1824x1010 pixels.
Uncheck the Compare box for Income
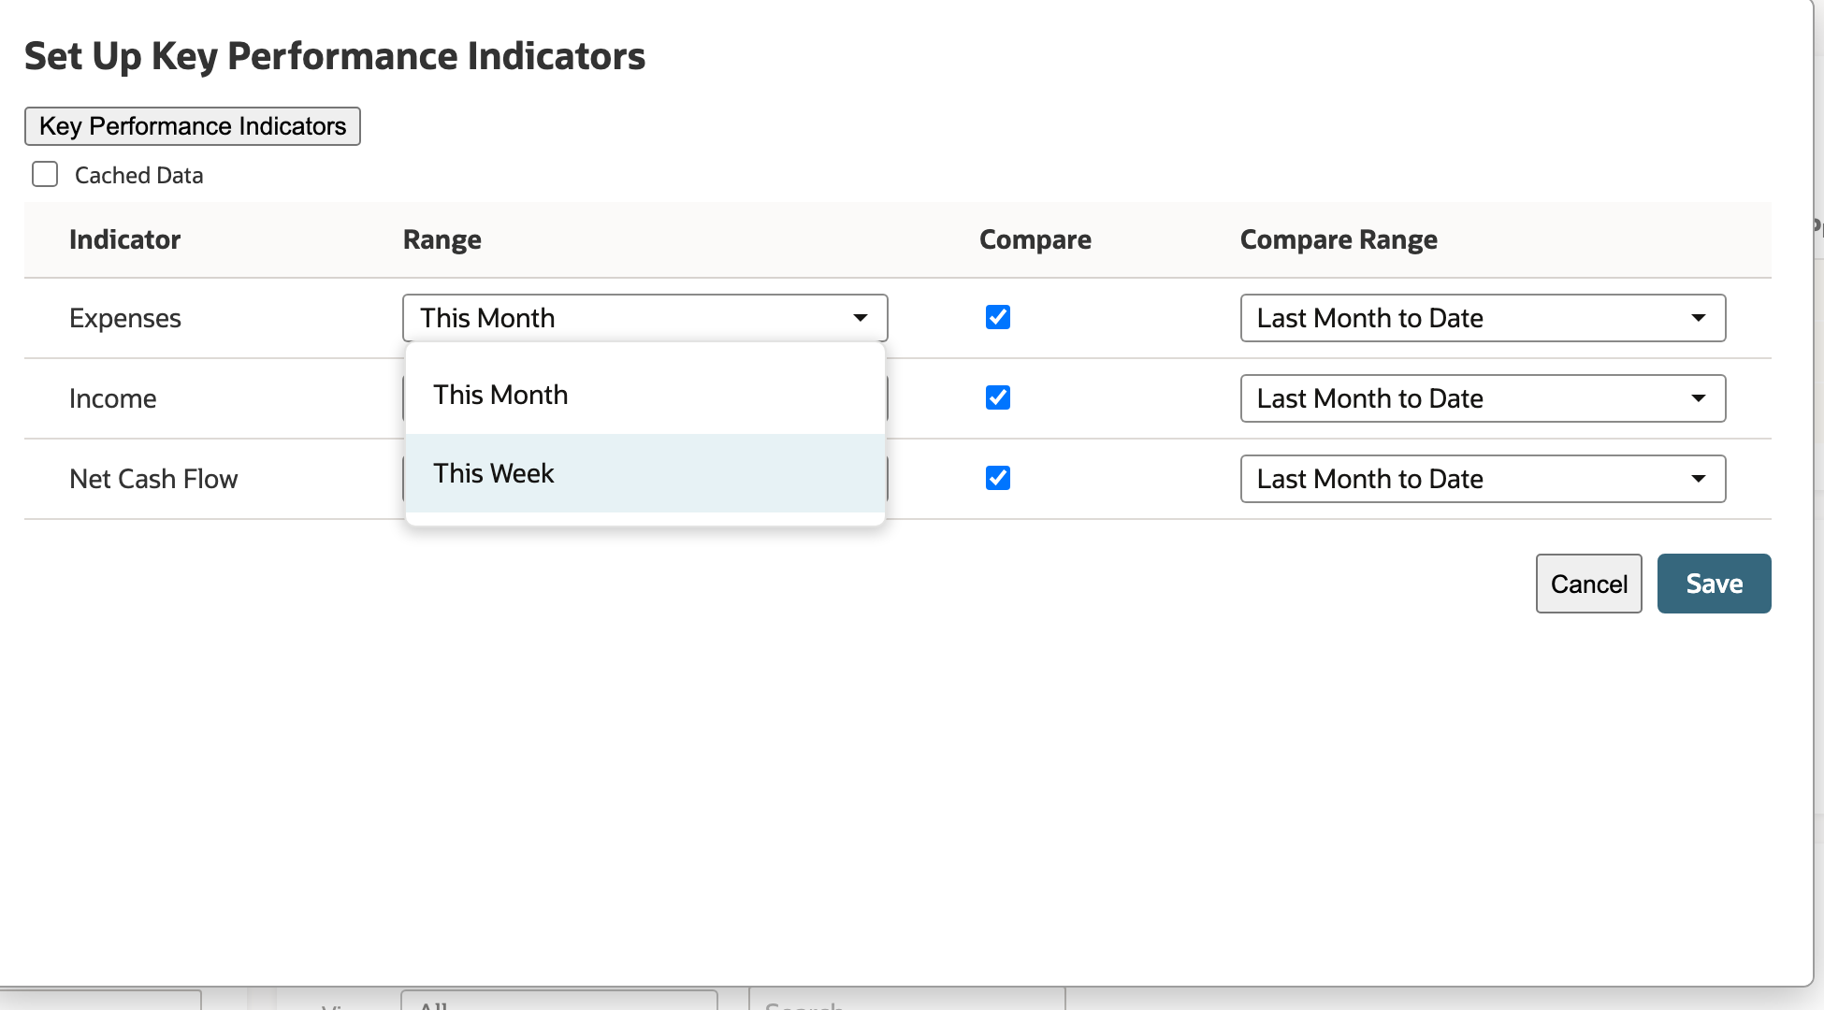coord(998,397)
